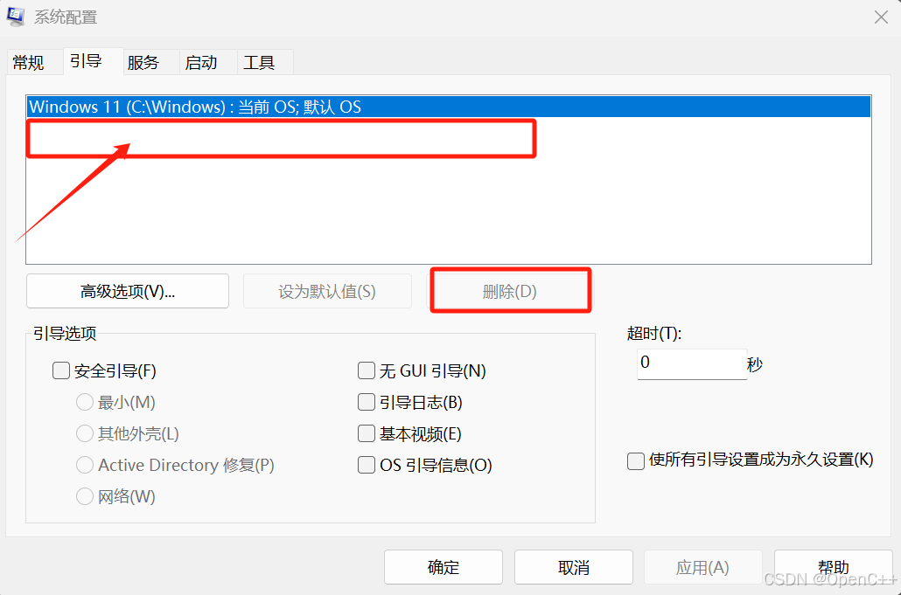Open 高级选项(V)... dialog
This screenshot has width=901, height=595.
point(128,291)
